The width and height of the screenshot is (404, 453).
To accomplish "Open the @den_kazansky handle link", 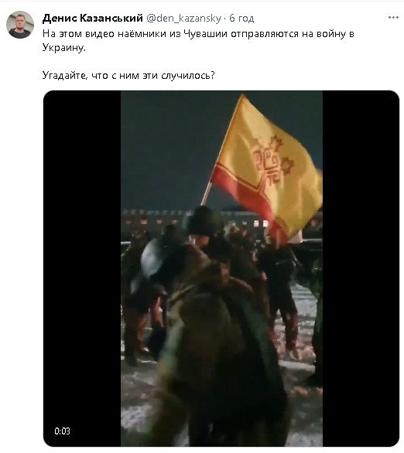I will [x=183, y=19].
